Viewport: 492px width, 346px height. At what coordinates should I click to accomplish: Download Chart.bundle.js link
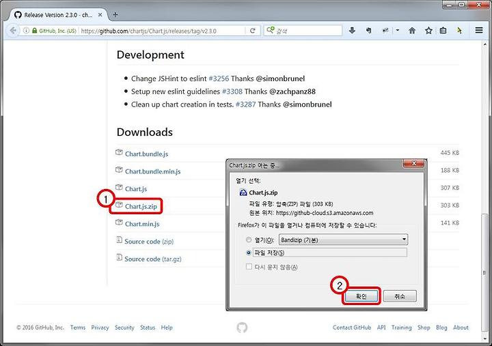click(x=146, y=154)
